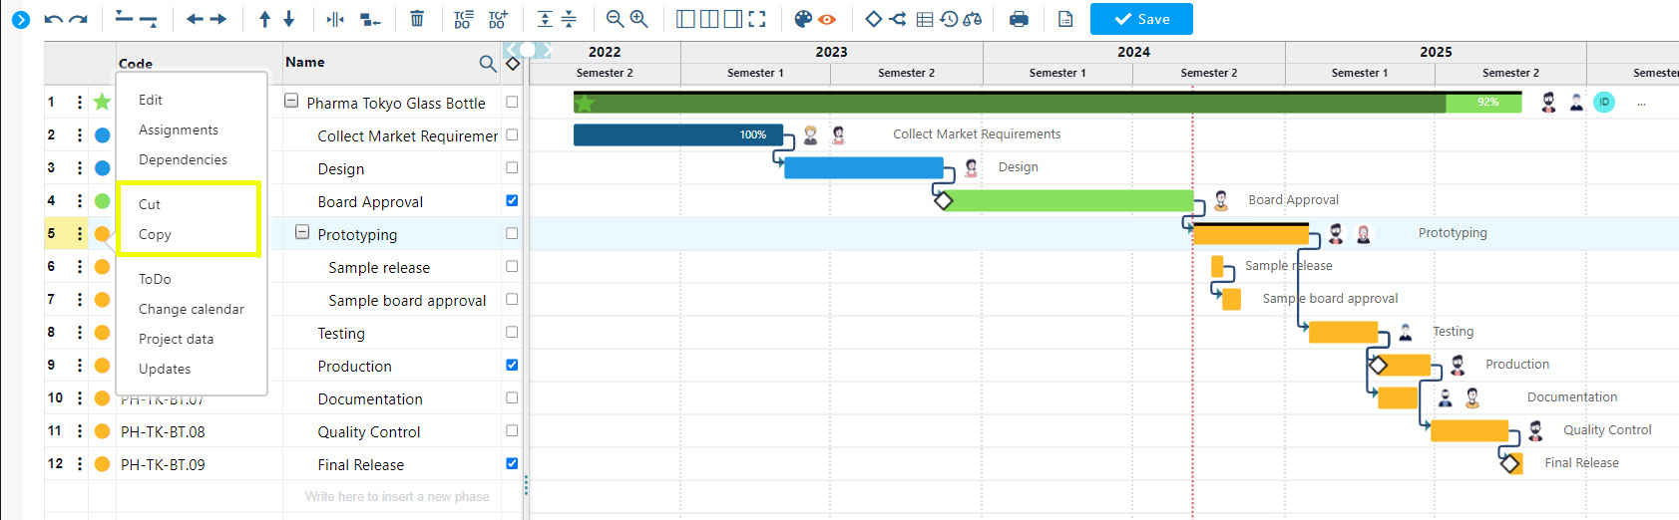Undo the last change
The width and height of the screenshot is (1679, 520).
[x=54, y=19]
